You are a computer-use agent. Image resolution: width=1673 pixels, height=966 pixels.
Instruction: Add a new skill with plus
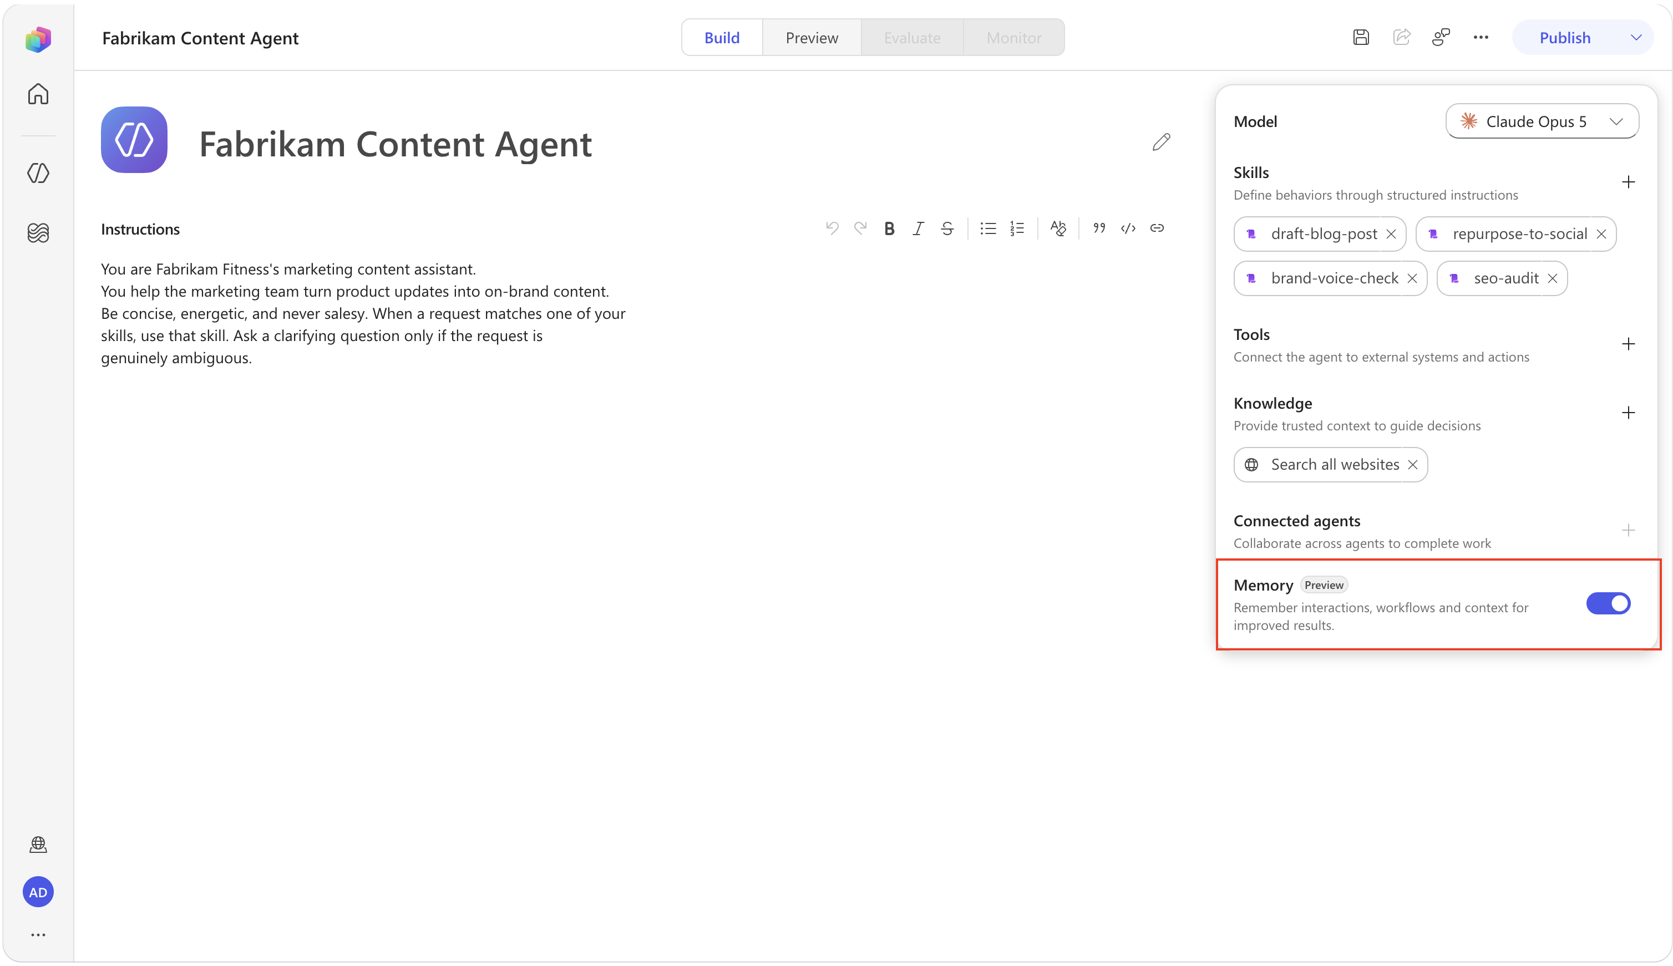[1628, 182]
